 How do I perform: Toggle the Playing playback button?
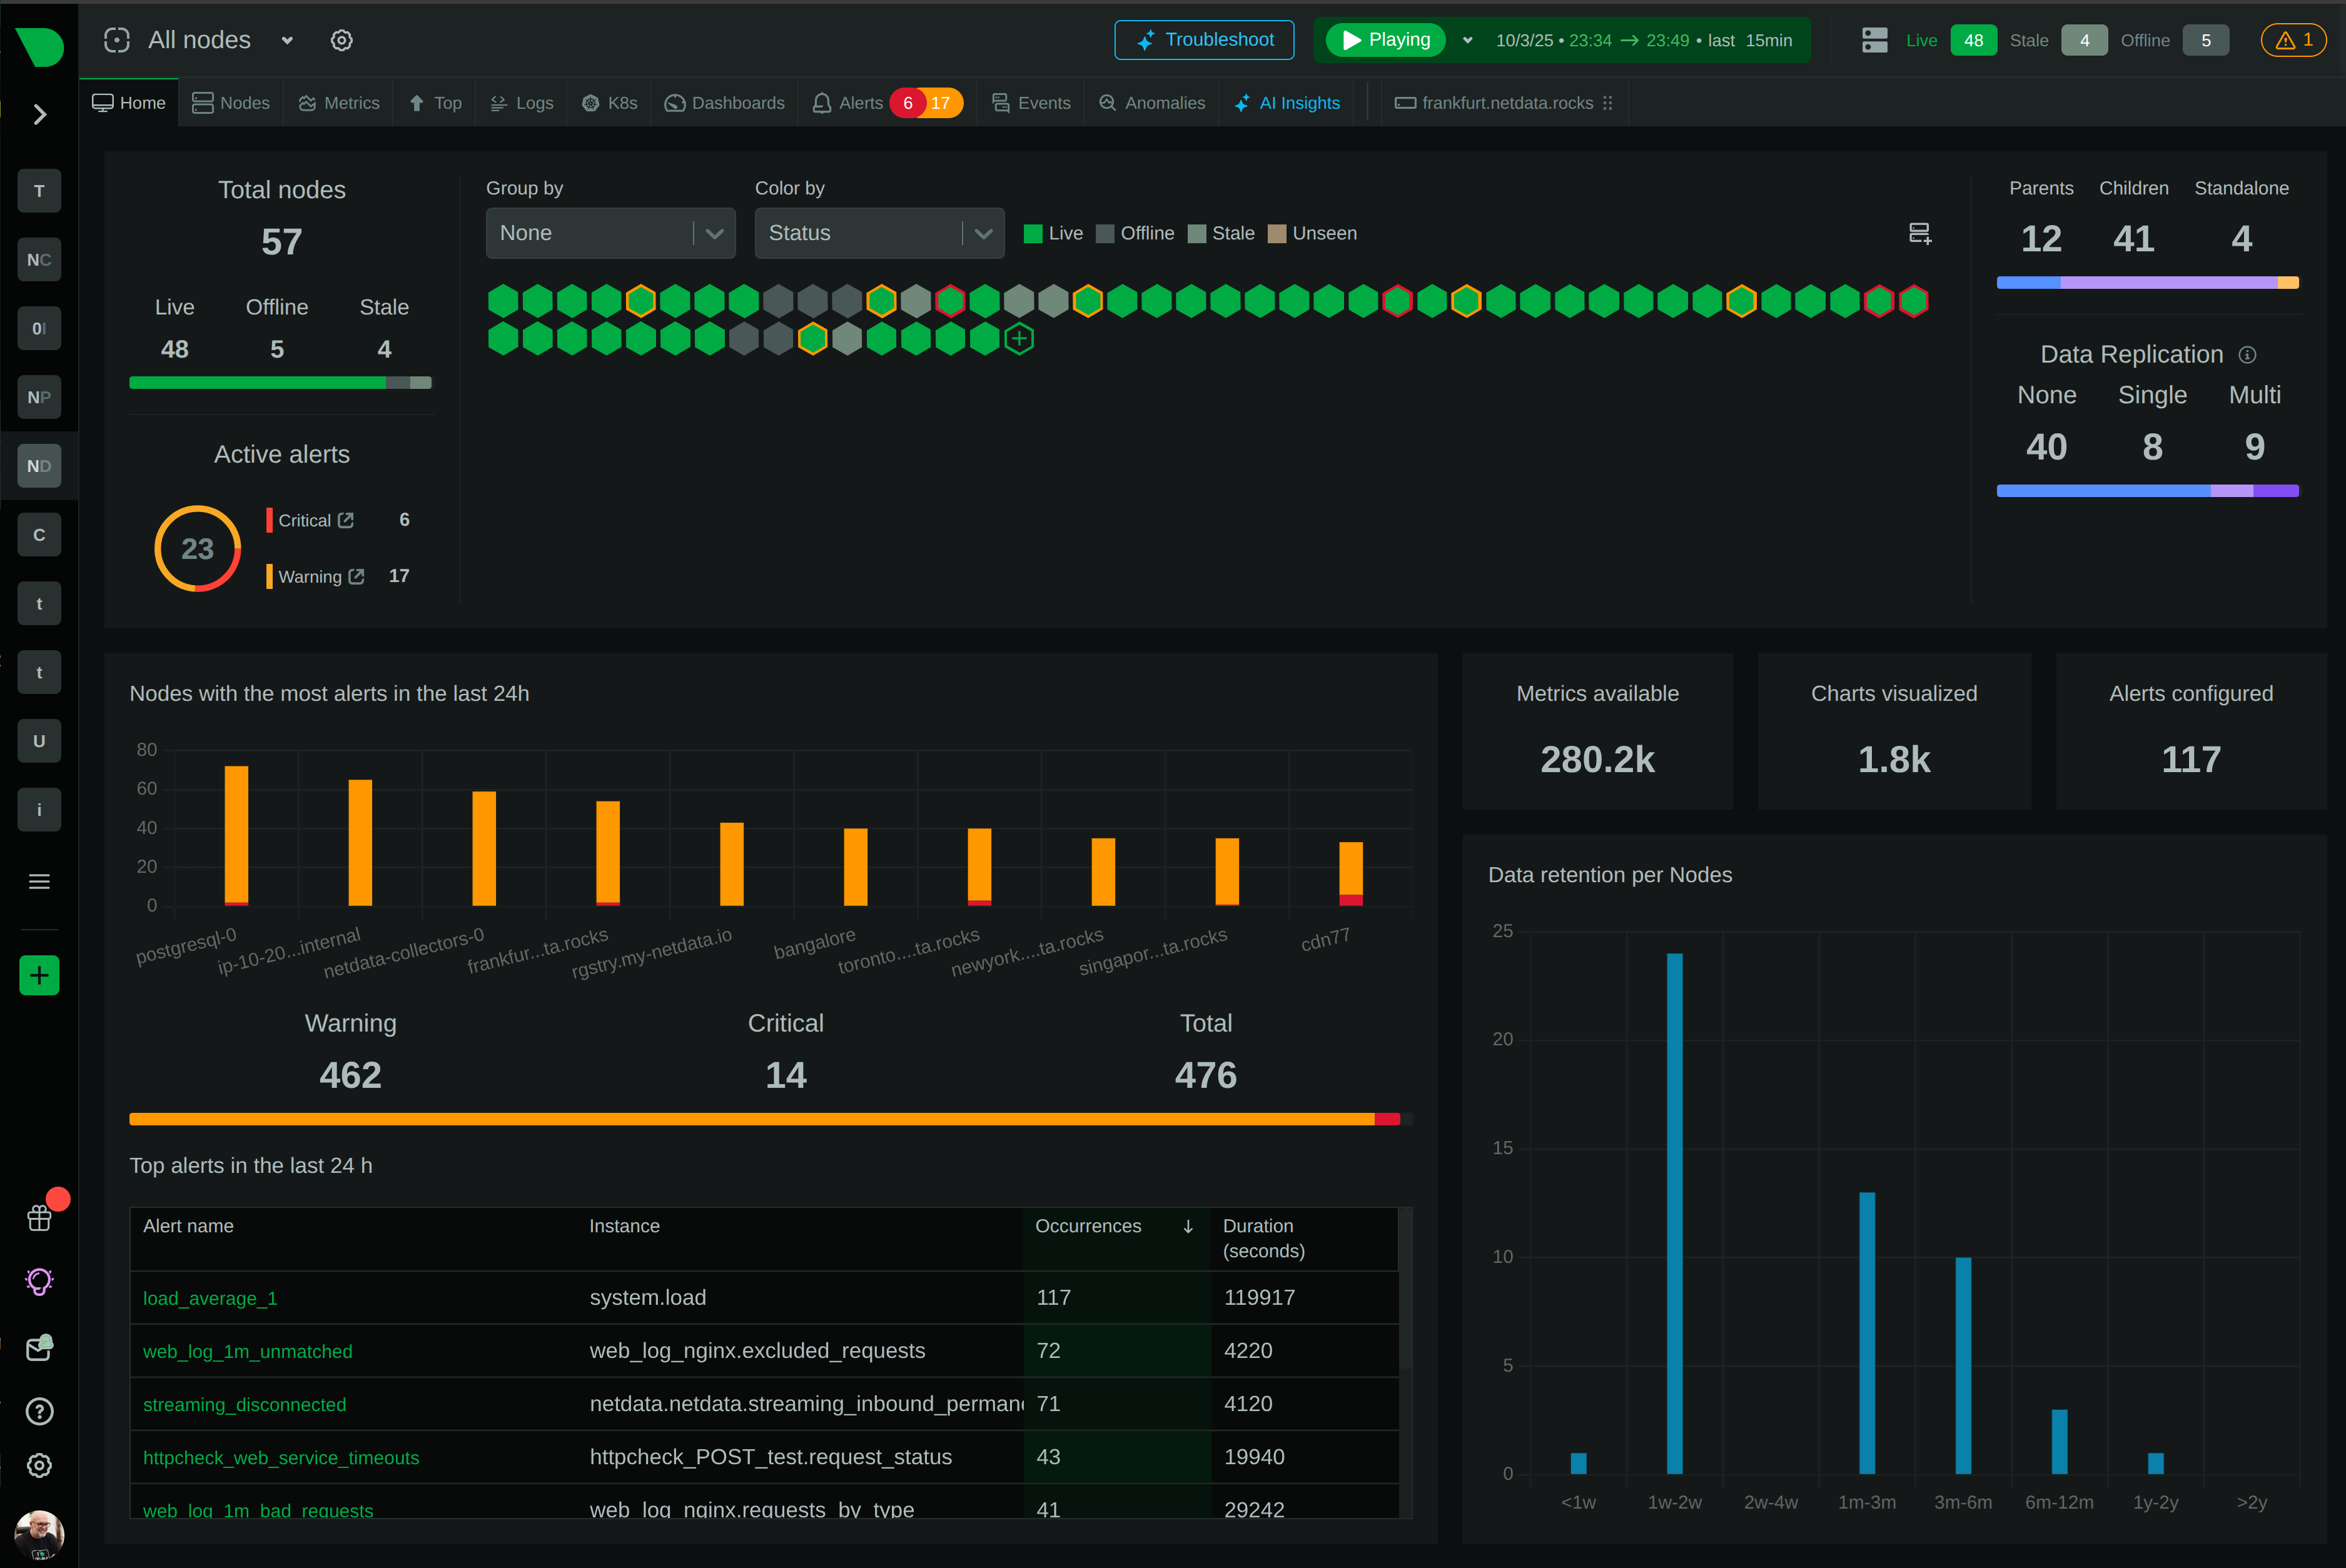point(1385,40)
